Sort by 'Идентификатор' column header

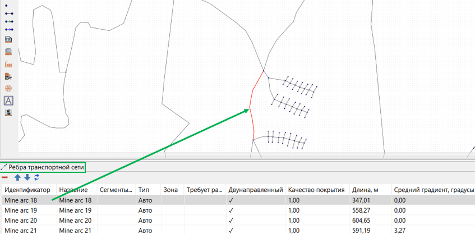(x=29, y=190)
